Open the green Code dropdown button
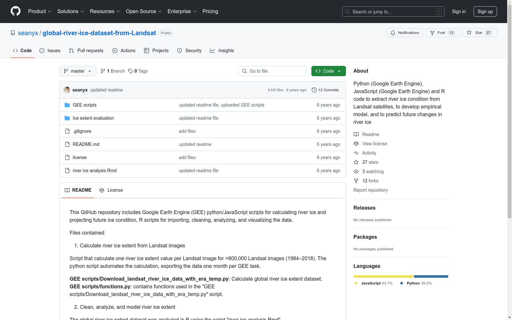 pyautogui.click(x=328, y=71)
